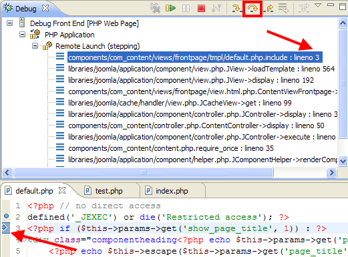Image resolution: width=348 pixels, height=257 pixels.
Task: Switch to the test.php editor tab
Action: [109, 191]
